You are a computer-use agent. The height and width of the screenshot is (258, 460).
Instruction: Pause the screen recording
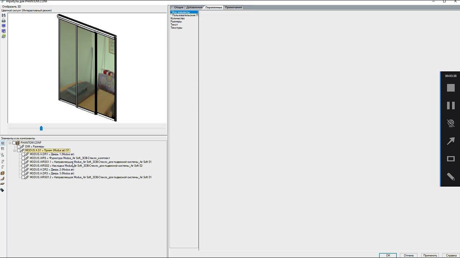(x=451, y=105)
